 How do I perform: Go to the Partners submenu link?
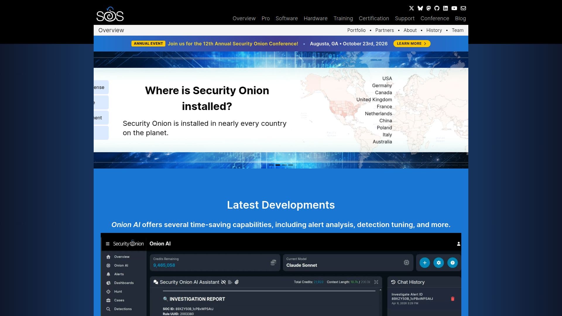pos(384,30)
